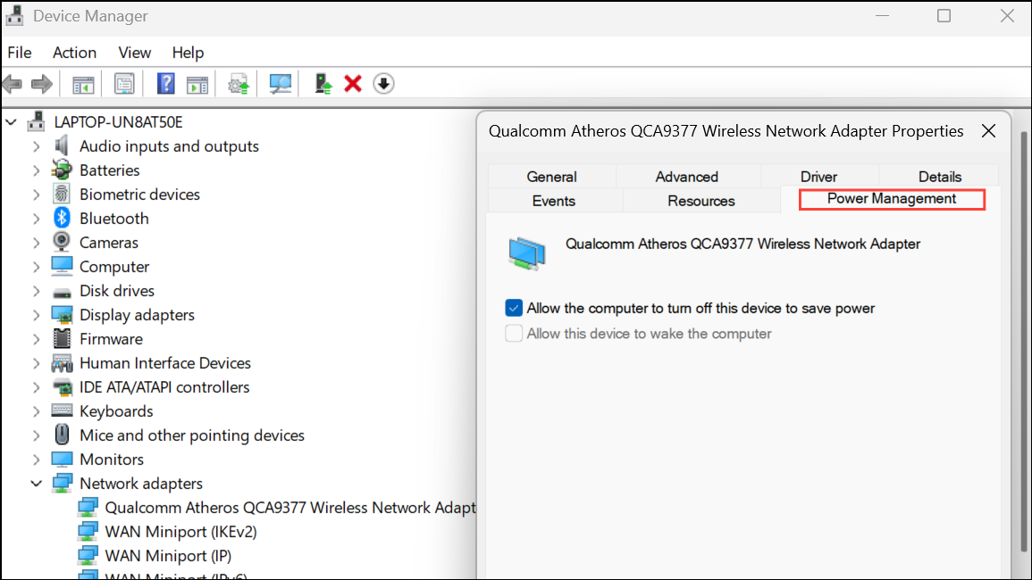Open the File menu
Viewport: 1032px width, 580px height.
pyautogui.click(x=19, y=53)
